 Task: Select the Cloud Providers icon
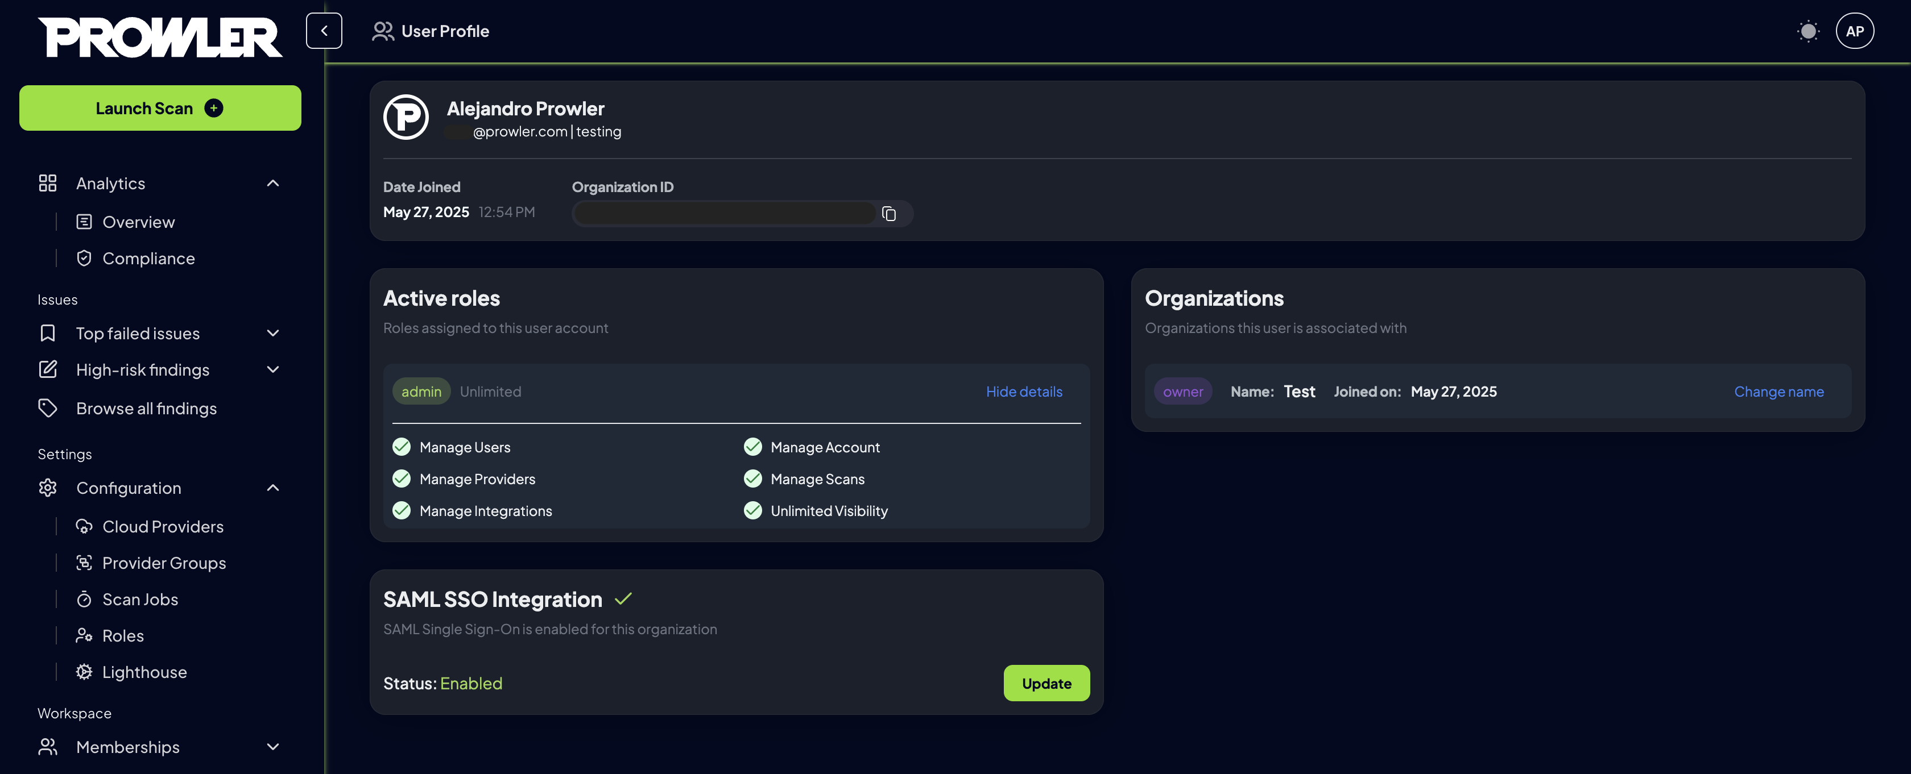pyautogui.click(x=84, y=526)
